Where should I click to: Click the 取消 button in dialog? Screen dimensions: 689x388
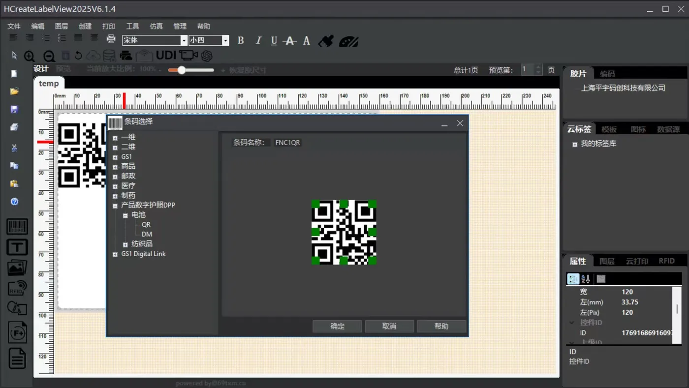[x=389, y=326]
